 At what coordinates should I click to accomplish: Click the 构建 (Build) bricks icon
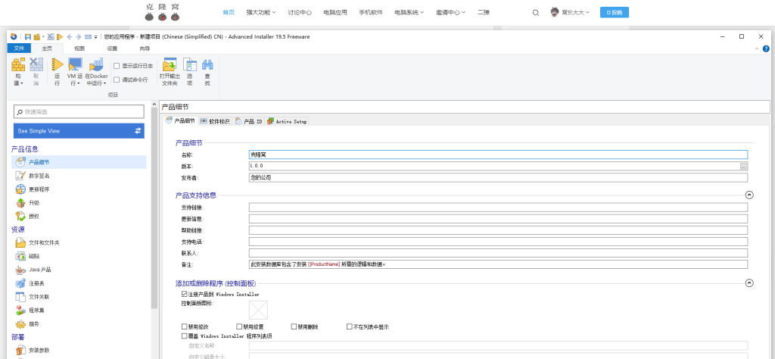(x=18, y=65)
